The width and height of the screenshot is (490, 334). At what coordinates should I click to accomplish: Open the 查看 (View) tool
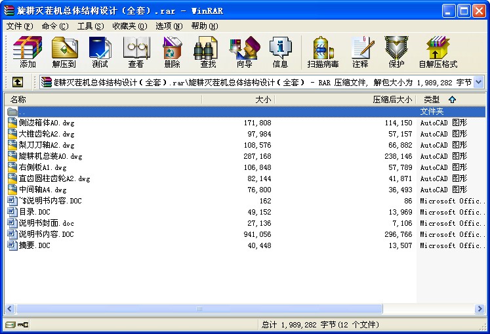136,52
